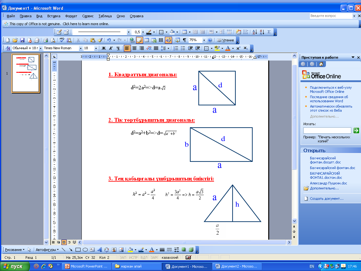Click in the Искать search field

(327, 130)
